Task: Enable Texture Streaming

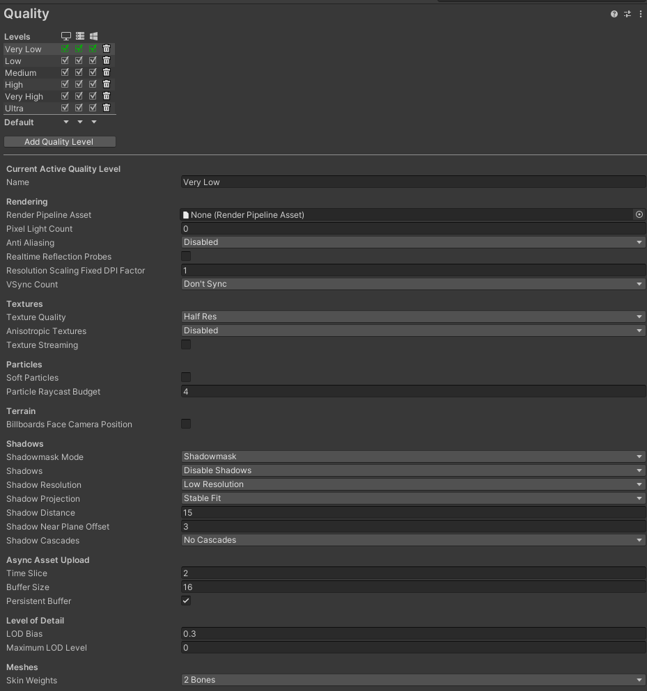Action: click(x=186, y=344)
